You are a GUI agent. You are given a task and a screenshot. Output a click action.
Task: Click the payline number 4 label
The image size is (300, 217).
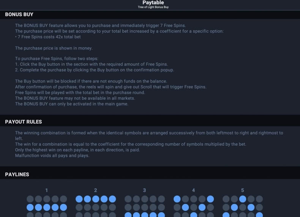point(193,190)
